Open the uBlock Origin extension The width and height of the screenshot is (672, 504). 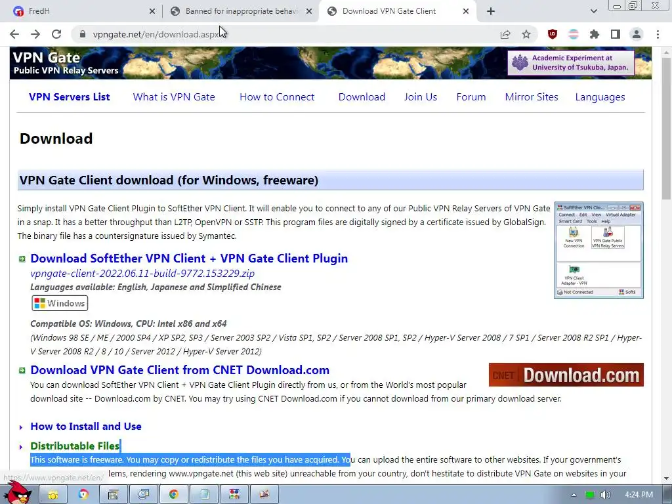[553, 34]
